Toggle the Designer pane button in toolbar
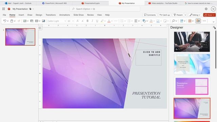This screenshot has width=217, height=122. pos(198,21)
